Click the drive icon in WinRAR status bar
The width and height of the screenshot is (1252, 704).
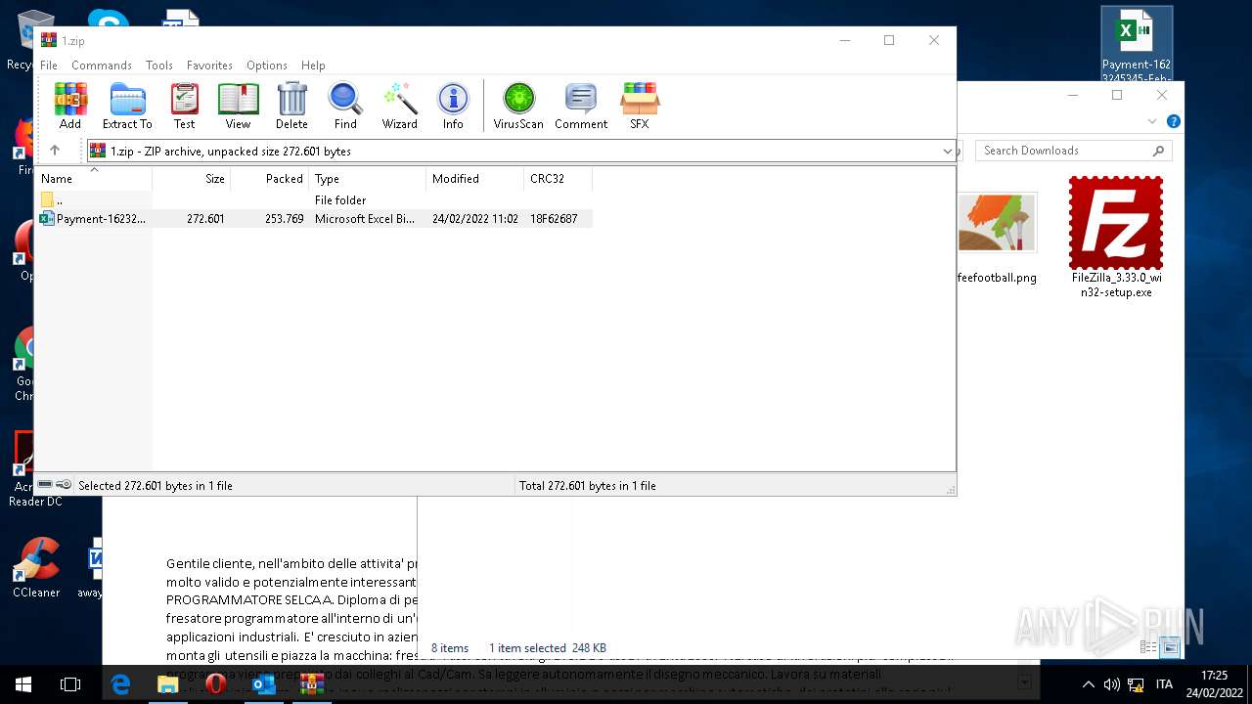coord(45,485)
